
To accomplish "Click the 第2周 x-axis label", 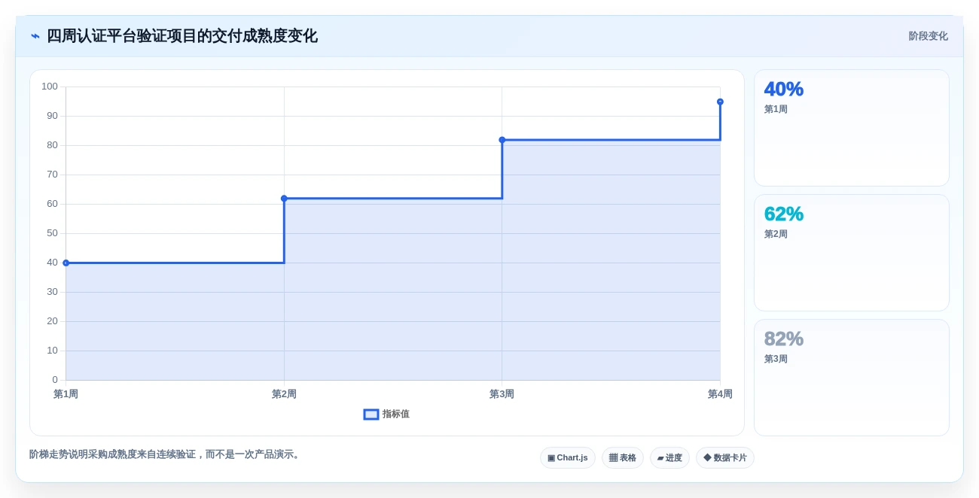I will click(x=284, y=394).
